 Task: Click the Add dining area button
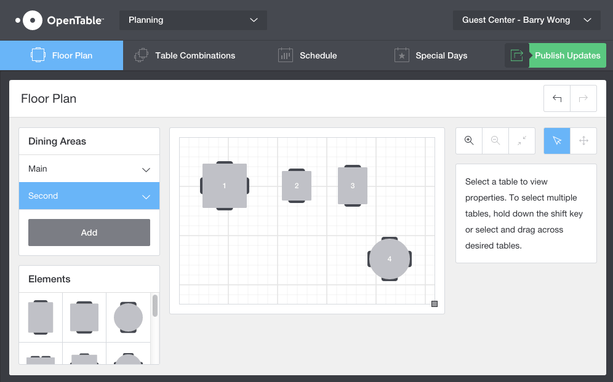coord(89,233)
